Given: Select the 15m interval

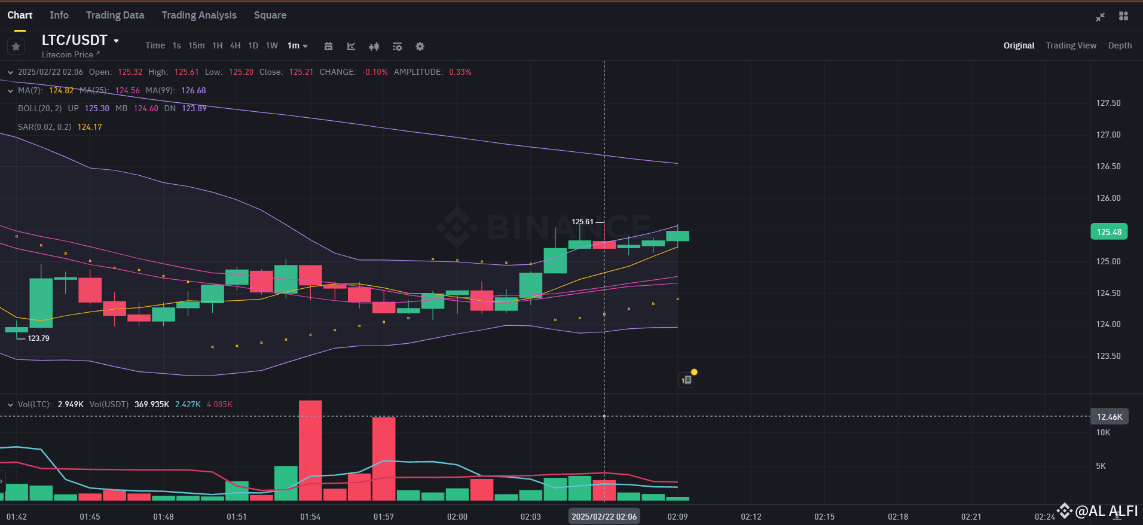Looking at the screenshot, I should (x=197, y=45).
